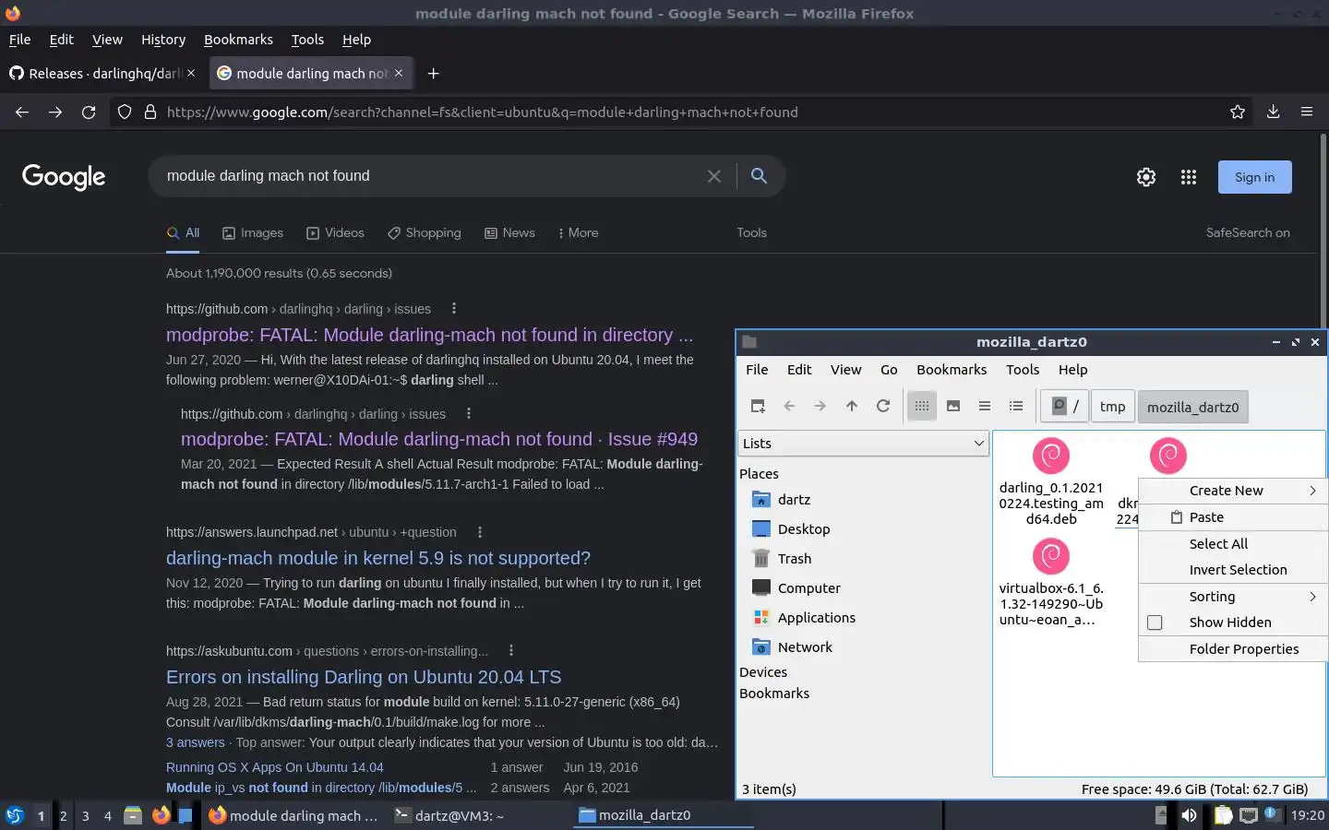Image resolution: width=1329 pixels, height=830 pixels.
Task: Open the Lists side pane dropdown
Action: tap(863, 444)
